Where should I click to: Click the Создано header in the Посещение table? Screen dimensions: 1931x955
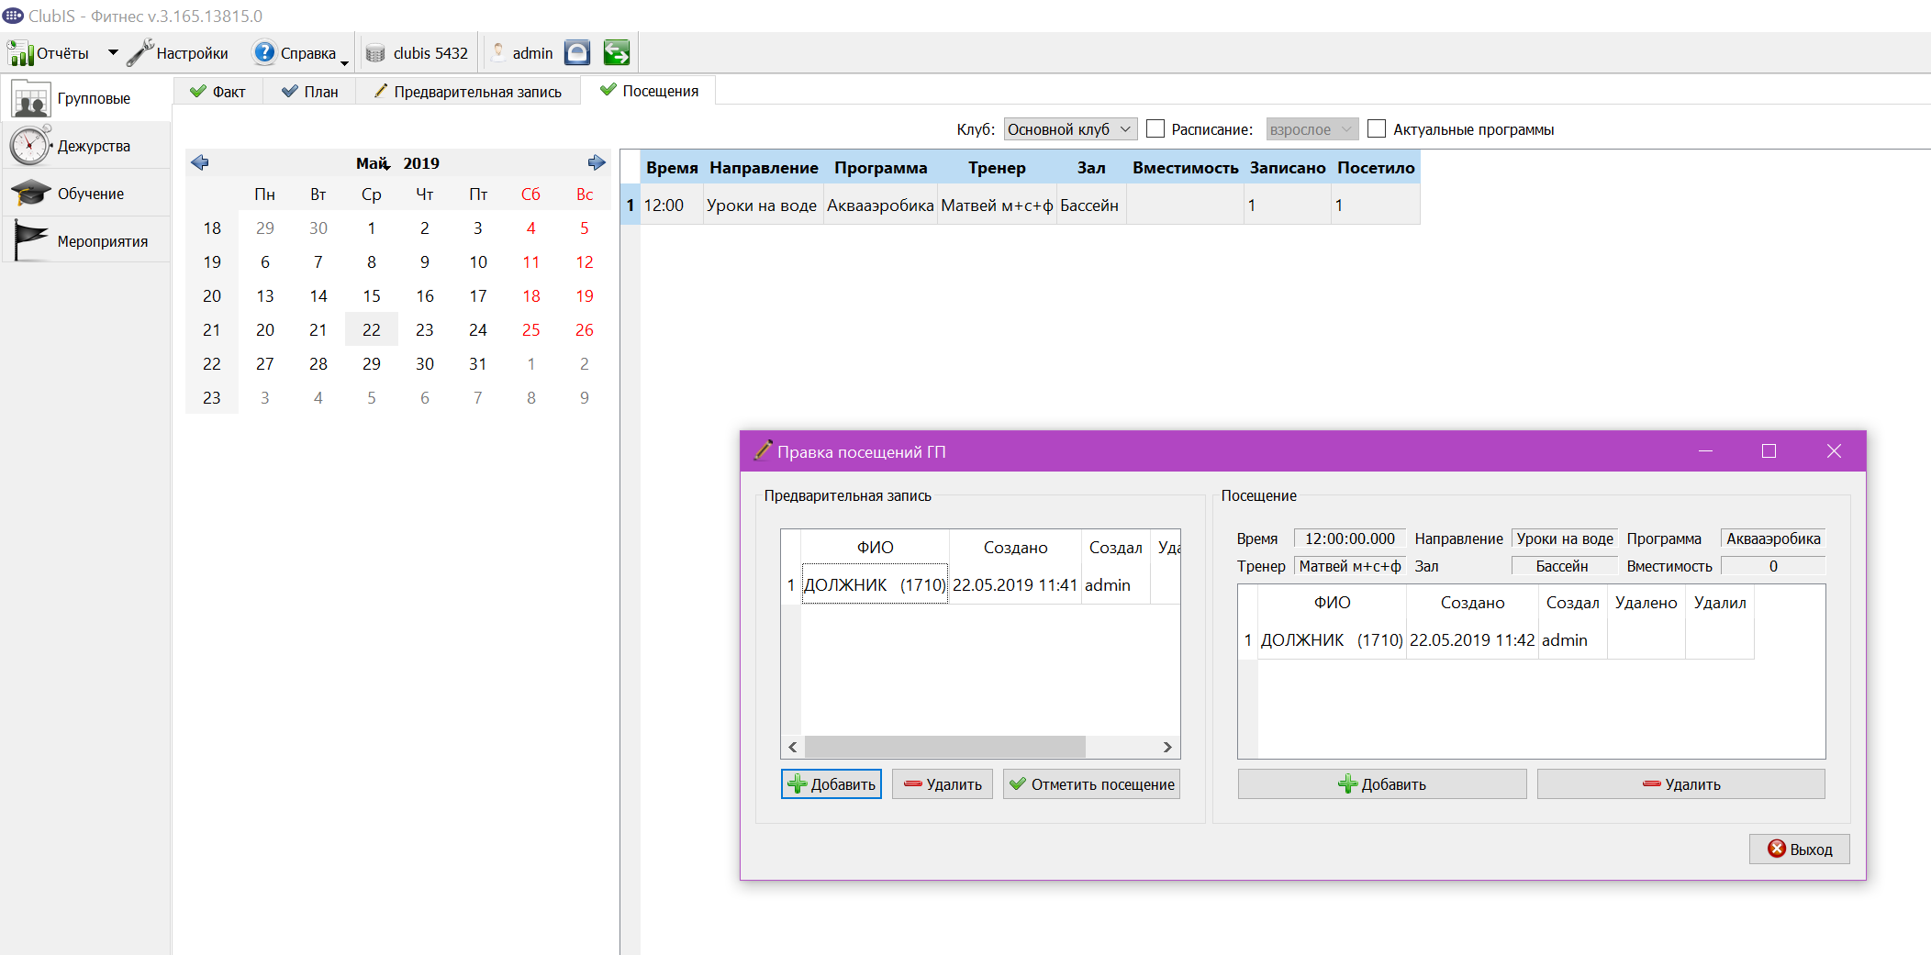pos(1472,603)
